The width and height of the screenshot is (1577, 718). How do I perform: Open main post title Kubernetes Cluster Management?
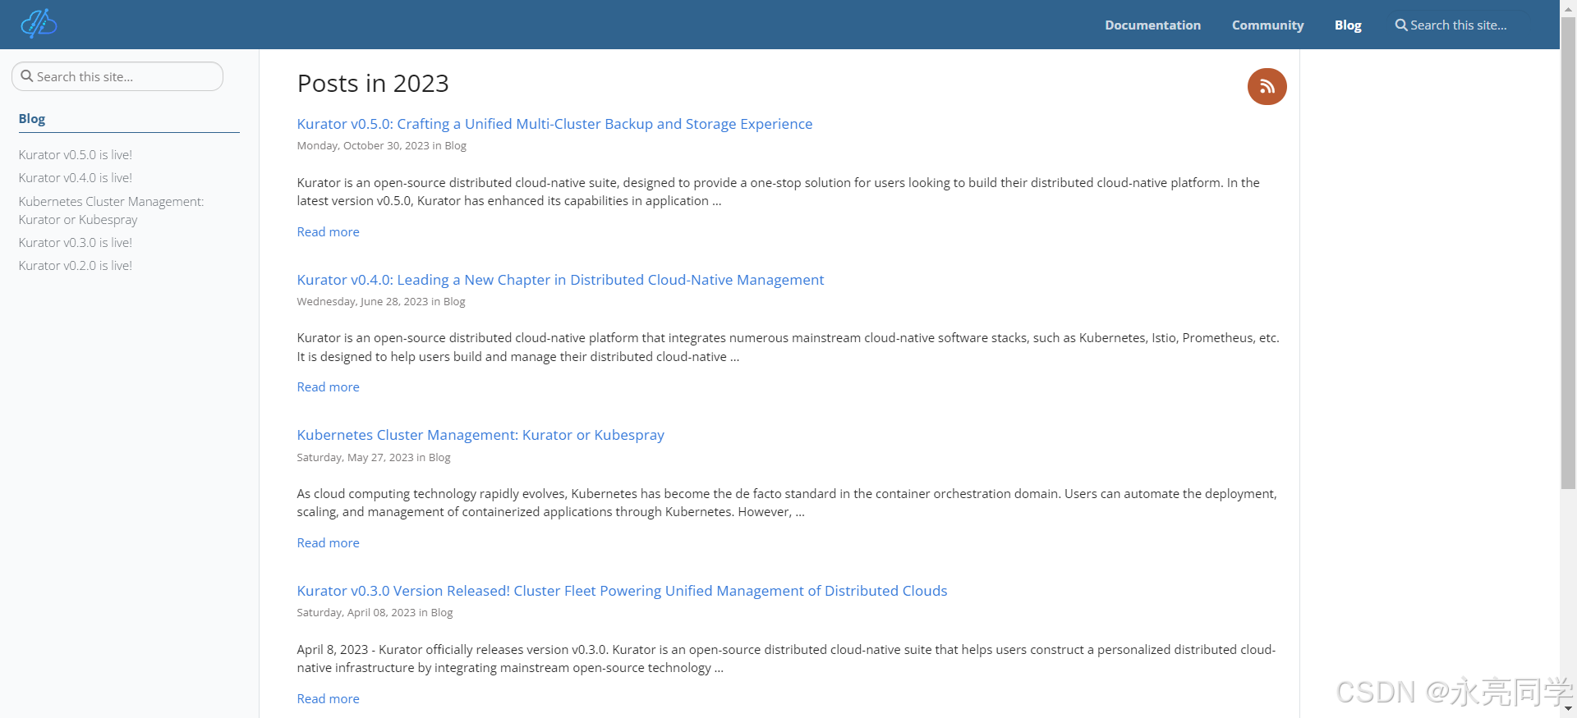480,435
